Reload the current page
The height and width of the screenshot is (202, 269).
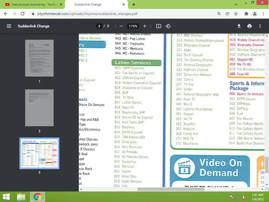pyautogui.click(x=23, y=14)
